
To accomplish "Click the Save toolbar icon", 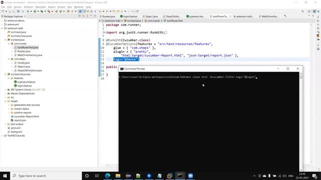I will tap(10, 11).
